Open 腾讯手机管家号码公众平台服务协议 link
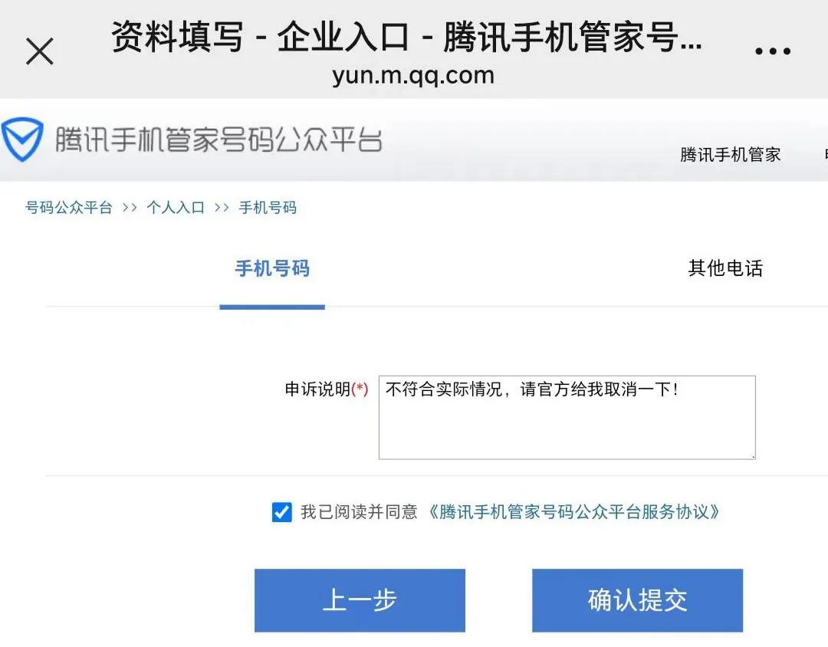828x647 pixels. (x=573, y=512)
